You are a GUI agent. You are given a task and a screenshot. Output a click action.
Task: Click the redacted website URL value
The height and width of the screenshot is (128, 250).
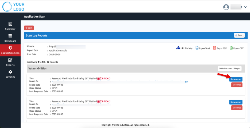(x=67, y=46)
